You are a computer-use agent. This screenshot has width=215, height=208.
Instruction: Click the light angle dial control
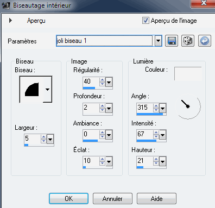[188, 106]
